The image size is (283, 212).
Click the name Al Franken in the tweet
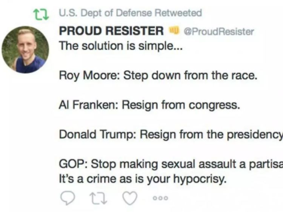(85, 105)
